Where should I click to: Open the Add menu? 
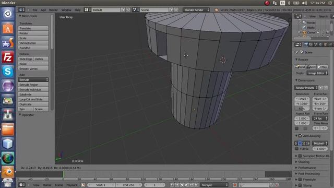pyautogui.click(x=43, y=10)
